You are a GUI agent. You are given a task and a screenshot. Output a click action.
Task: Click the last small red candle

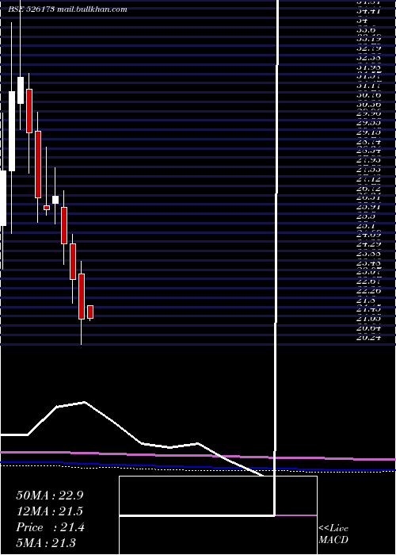(90, 312)
